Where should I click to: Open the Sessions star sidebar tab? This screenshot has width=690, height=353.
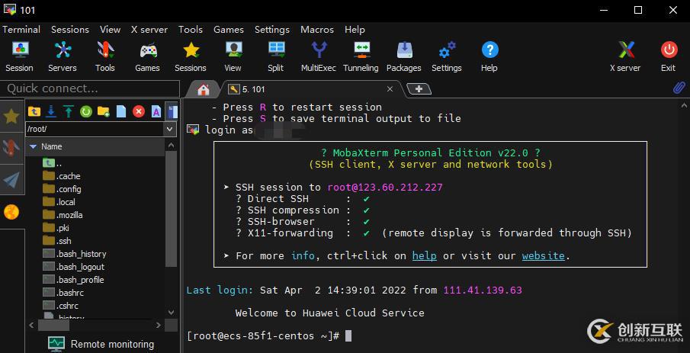(x=11, y=116)
